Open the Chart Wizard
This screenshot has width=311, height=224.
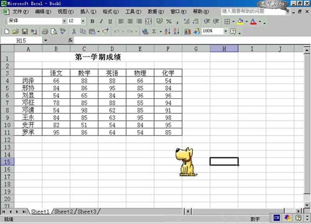(187, 31)
